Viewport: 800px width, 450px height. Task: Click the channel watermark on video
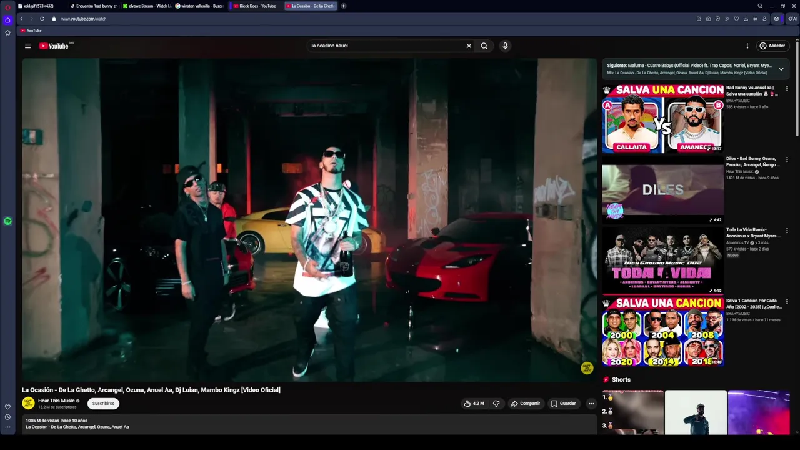587,368
